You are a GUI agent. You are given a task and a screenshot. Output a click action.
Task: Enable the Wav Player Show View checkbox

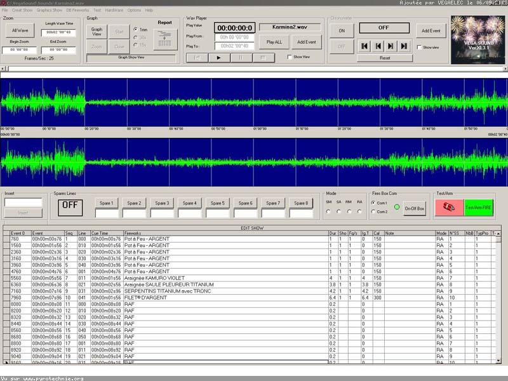[x=290, y=57]
